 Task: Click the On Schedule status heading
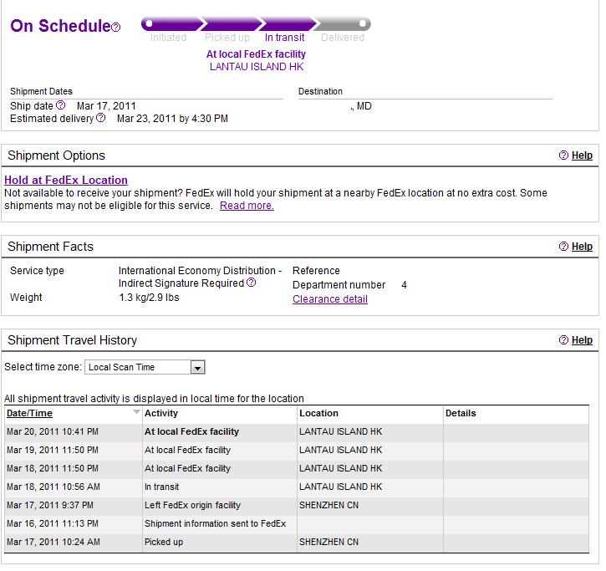tap(61, 26)
